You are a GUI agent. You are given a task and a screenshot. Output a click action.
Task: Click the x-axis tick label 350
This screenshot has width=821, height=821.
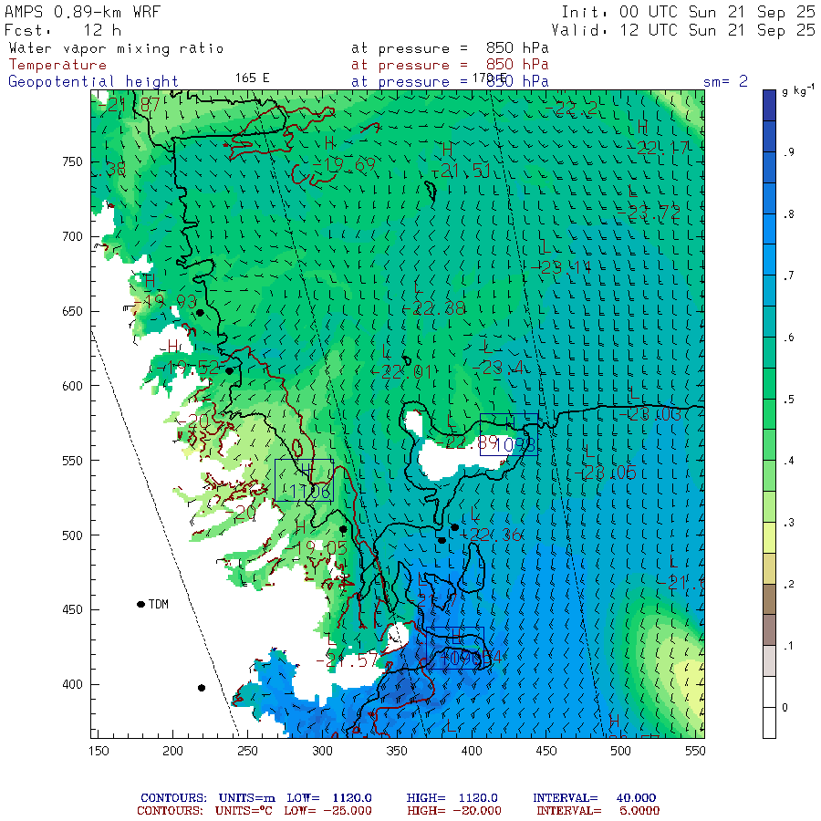click(397, 751)
